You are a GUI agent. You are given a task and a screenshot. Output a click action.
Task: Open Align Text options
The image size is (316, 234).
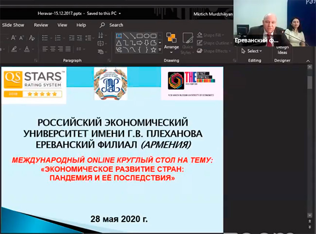coord(102,44)
